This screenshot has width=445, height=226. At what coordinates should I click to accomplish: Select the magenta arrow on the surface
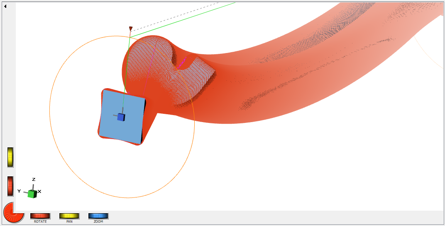coord(182,63)
